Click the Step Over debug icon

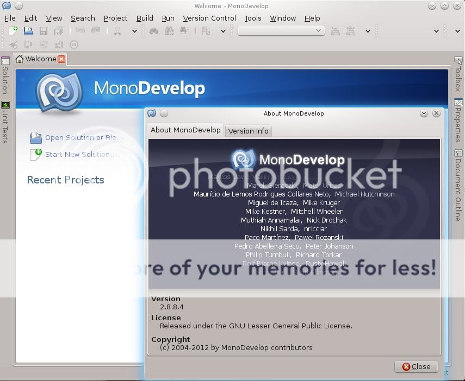tap(28, 45)
